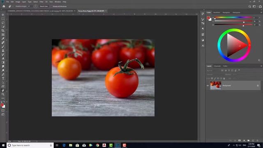Select the Clone Stamp tool
Image resolution: width=263 pixels, height=148 pixels.
tap(3, 51)
